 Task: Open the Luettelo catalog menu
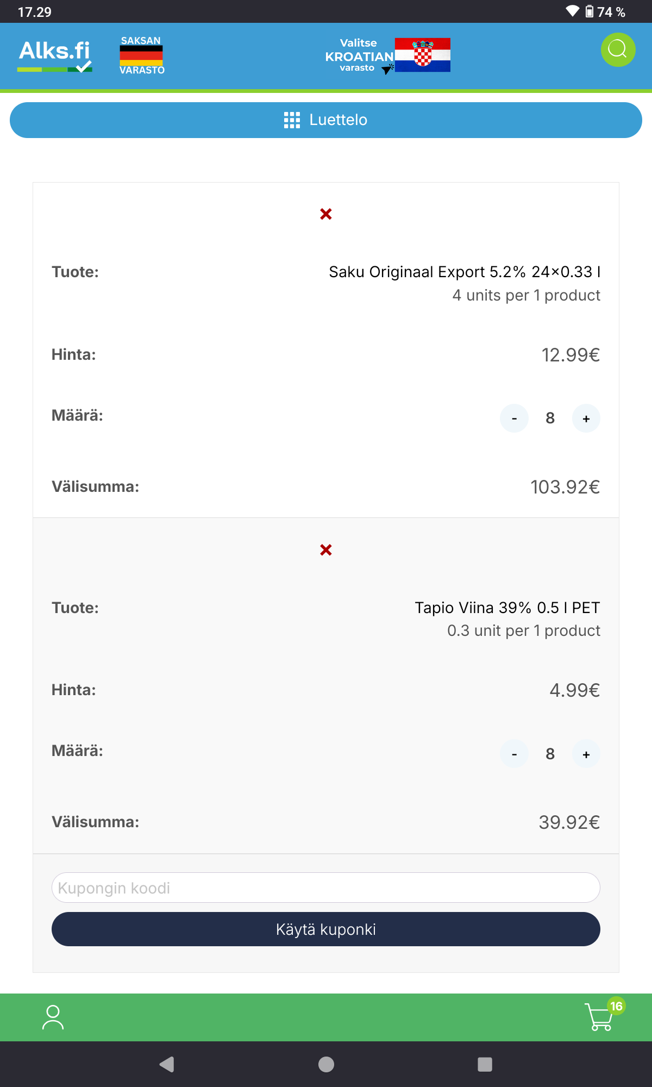tap(326, 120)
